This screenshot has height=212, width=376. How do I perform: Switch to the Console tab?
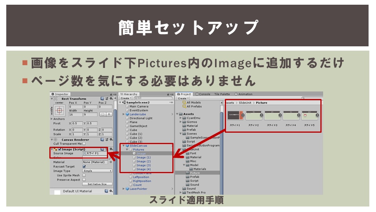click(203, 94)
